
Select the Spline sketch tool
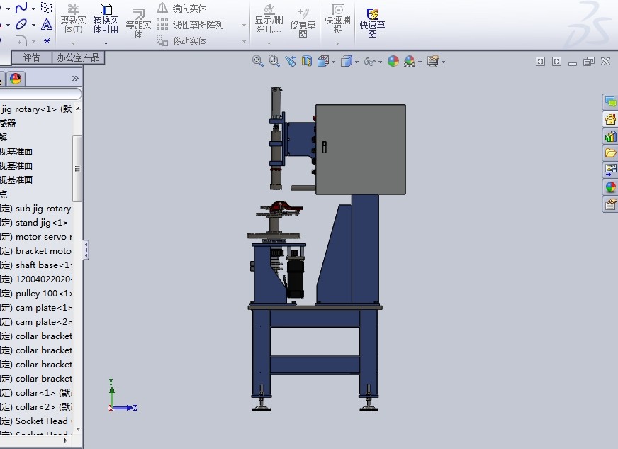point(21,7)
